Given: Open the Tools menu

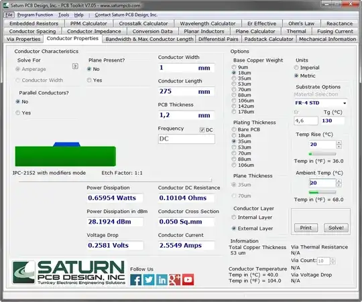Looking at the screenshot, I should 64,15.
